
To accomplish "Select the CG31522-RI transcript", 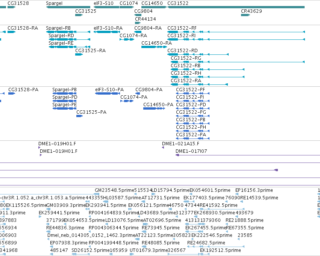I will (x=236, y=39).
